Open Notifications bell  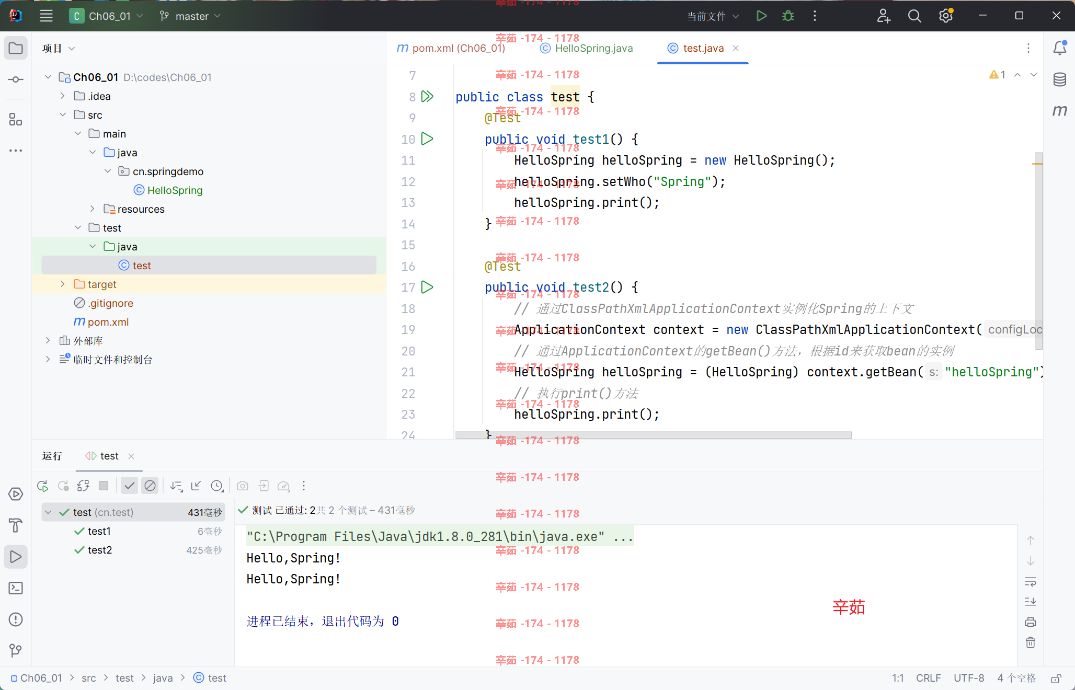(x=1060, y=48)
